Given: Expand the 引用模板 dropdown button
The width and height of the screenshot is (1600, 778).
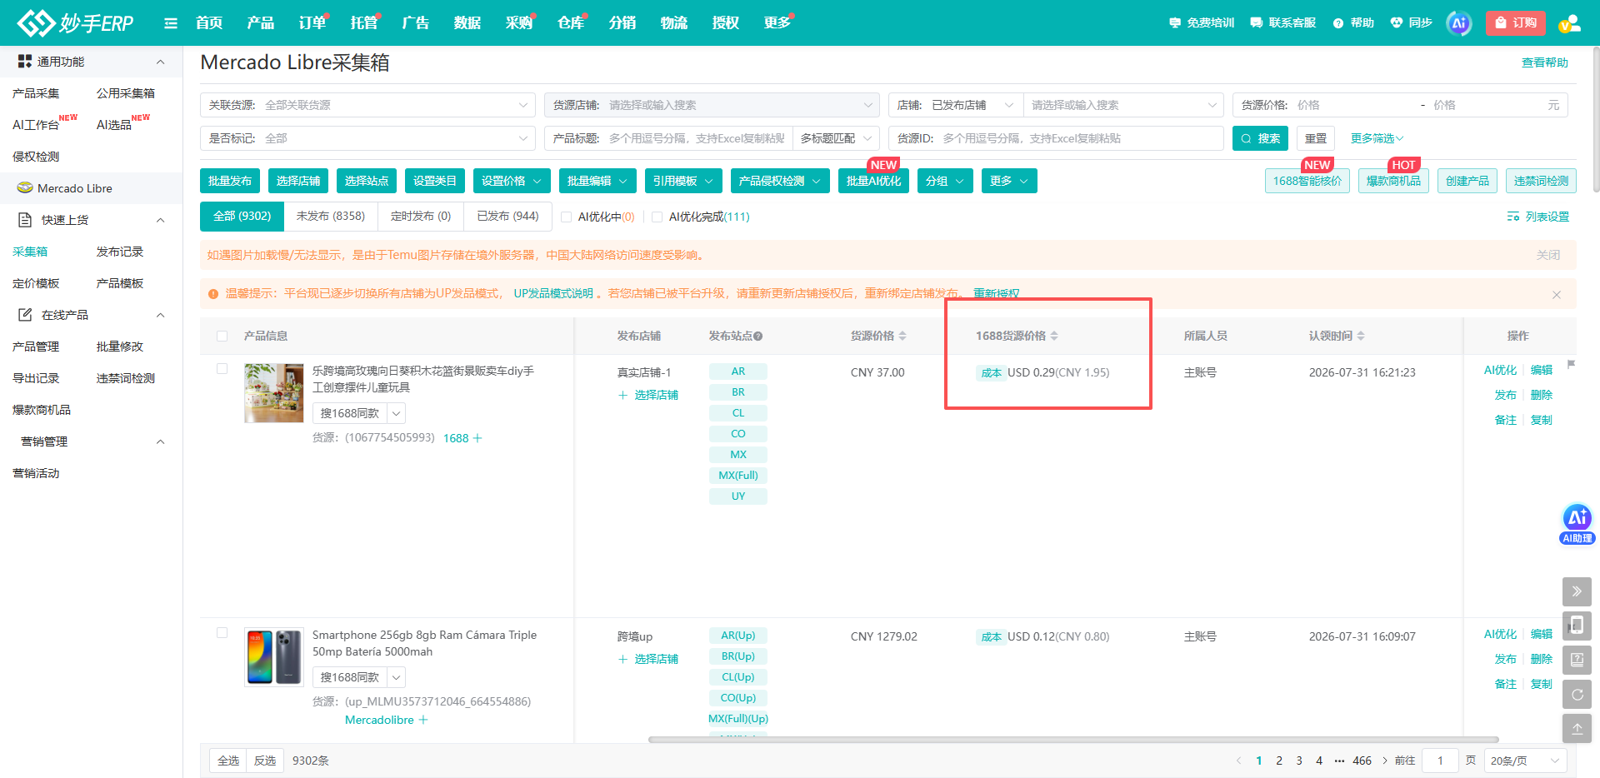Looking at the screenshot, I should pyautogui.click(x=683, y=181).
